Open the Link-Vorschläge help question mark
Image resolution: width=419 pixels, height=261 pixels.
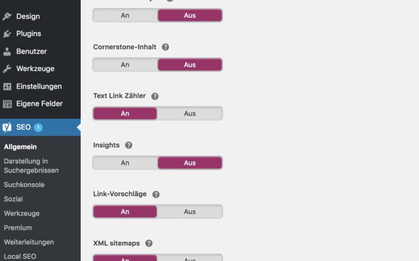pos(156,194)
